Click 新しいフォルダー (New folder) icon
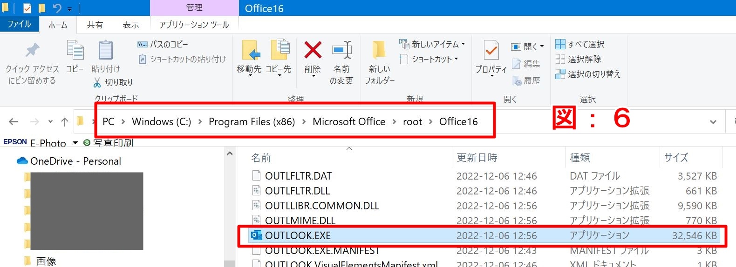This screenshot has width=736, height=267. point(379,50)
